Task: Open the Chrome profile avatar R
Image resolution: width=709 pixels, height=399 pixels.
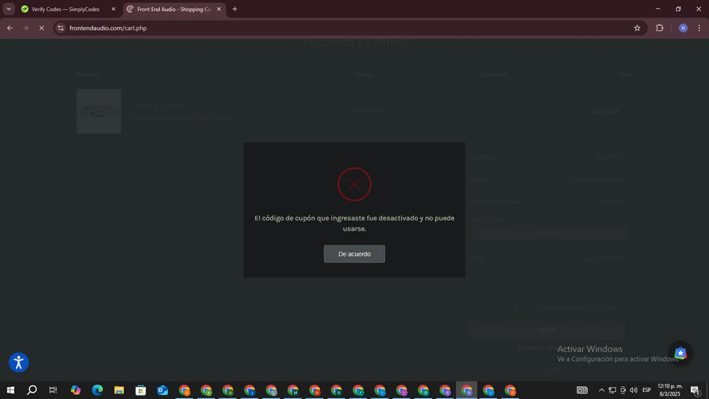Action: 683,28
